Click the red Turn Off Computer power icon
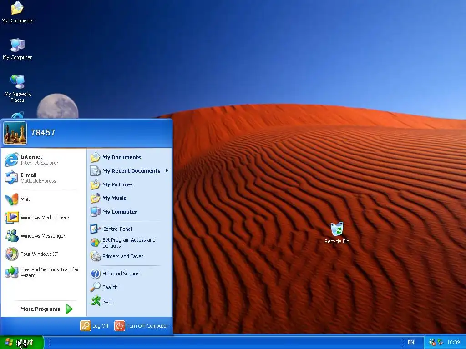 [x=120, y=325]
